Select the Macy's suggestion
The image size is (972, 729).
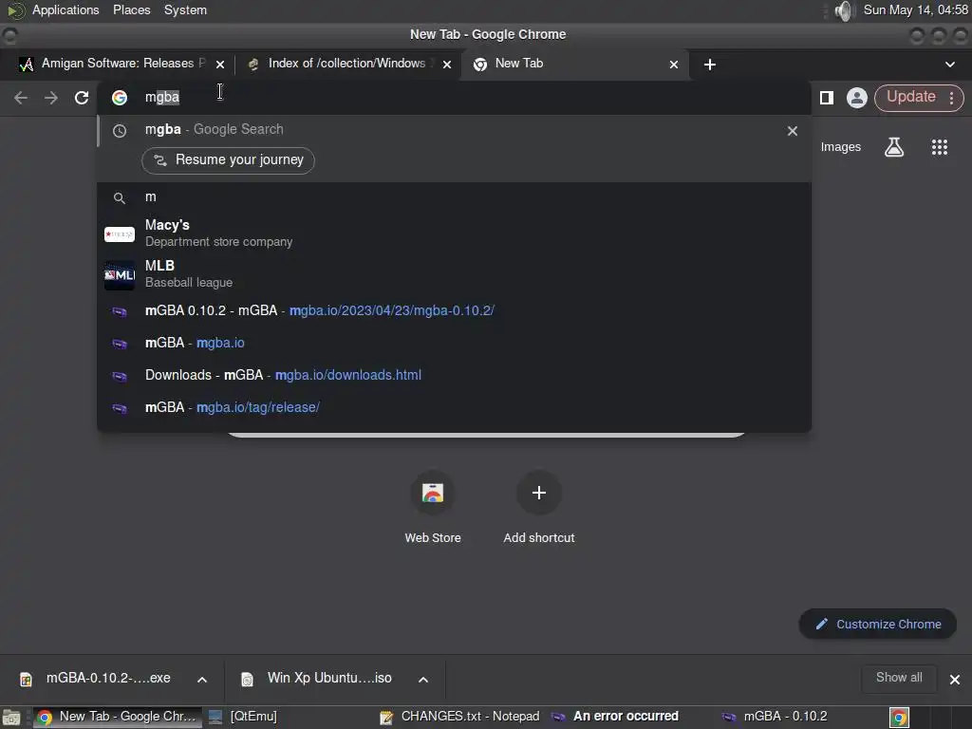[x=454, y=234]
